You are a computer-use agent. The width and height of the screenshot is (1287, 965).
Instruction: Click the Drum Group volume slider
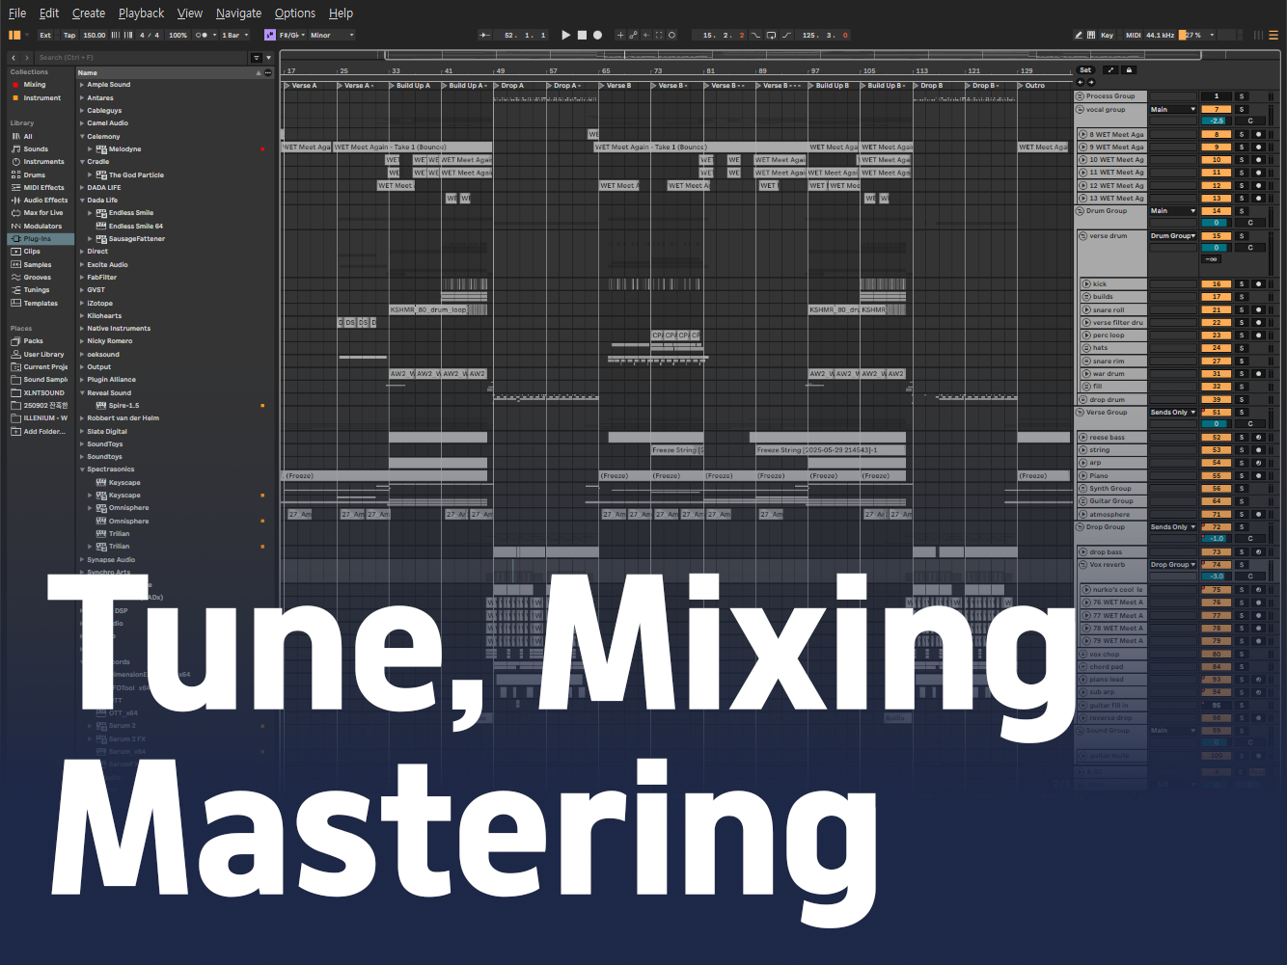(x=1216, y=223)
